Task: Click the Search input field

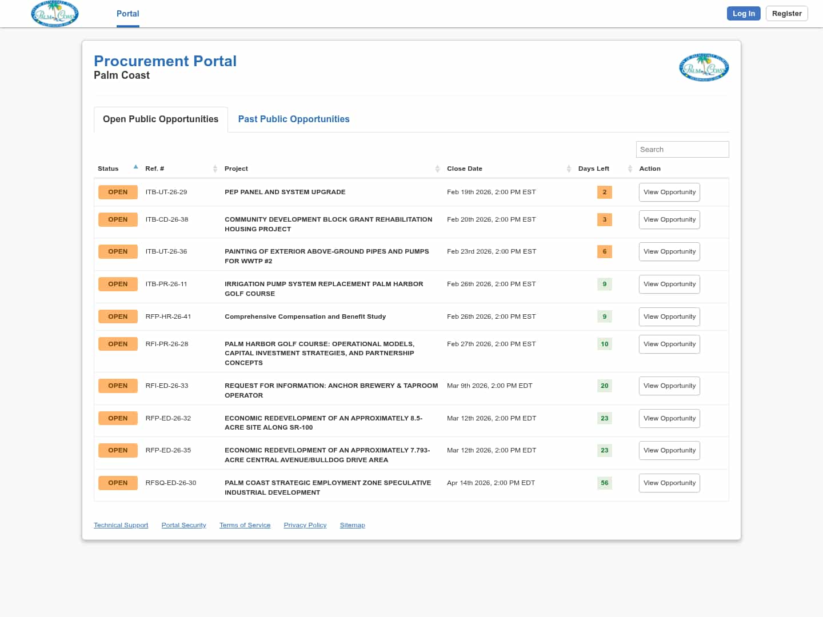Action: 682,150
